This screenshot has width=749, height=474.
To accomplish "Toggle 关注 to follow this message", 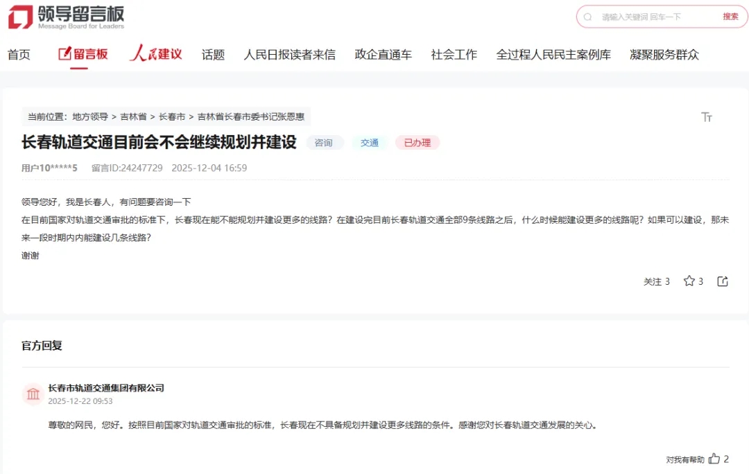I will click(656, 281).
